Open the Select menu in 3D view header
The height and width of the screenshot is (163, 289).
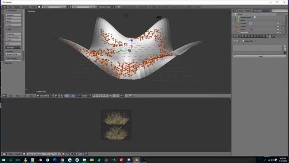pos(18,96)
